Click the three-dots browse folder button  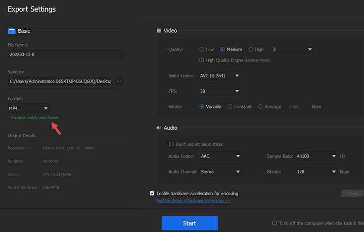tap(119, 81)
